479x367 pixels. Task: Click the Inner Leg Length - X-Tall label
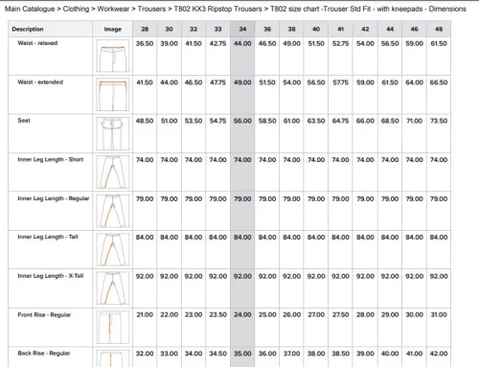(x=51, y=276)
